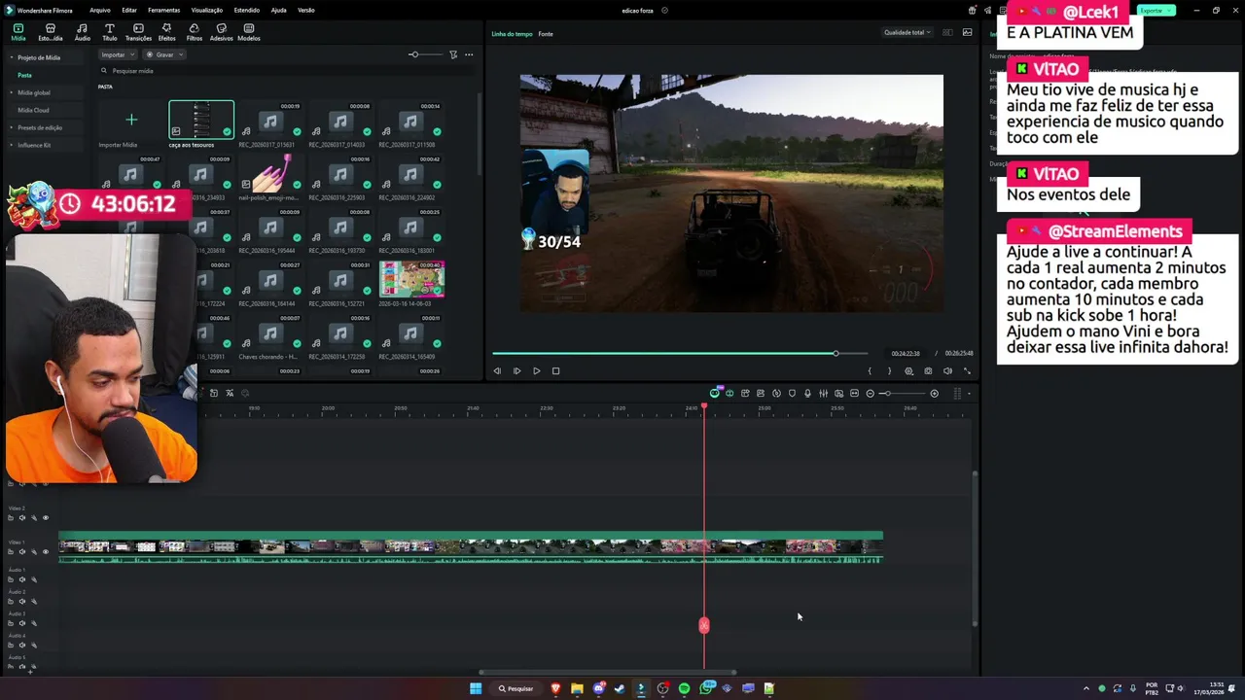Click the preview image display icon
The height and width of the screenshot is (700, 1245).
pyautogui.click(x=967, y=32)
